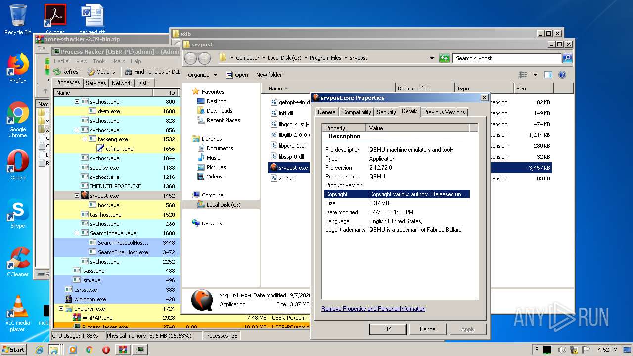
Task: Click Cancel in srvpost.exe Properties
Action: (428, 329)
